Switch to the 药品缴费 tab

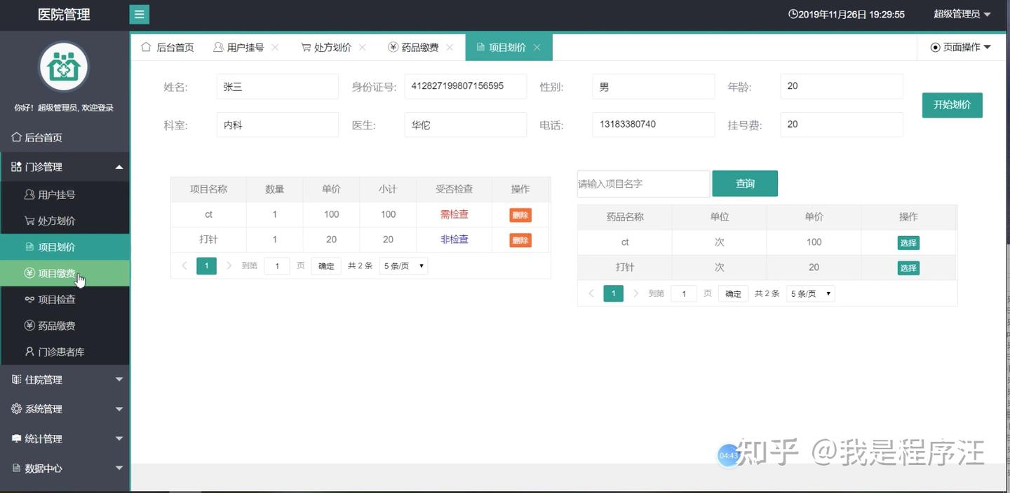pos(413,47)
